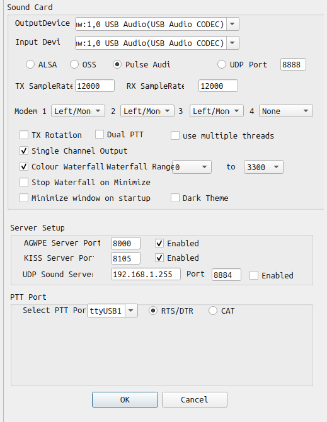Select CAT radio button
The width and height of the screenshot is (327, 422).
[212, 311]
